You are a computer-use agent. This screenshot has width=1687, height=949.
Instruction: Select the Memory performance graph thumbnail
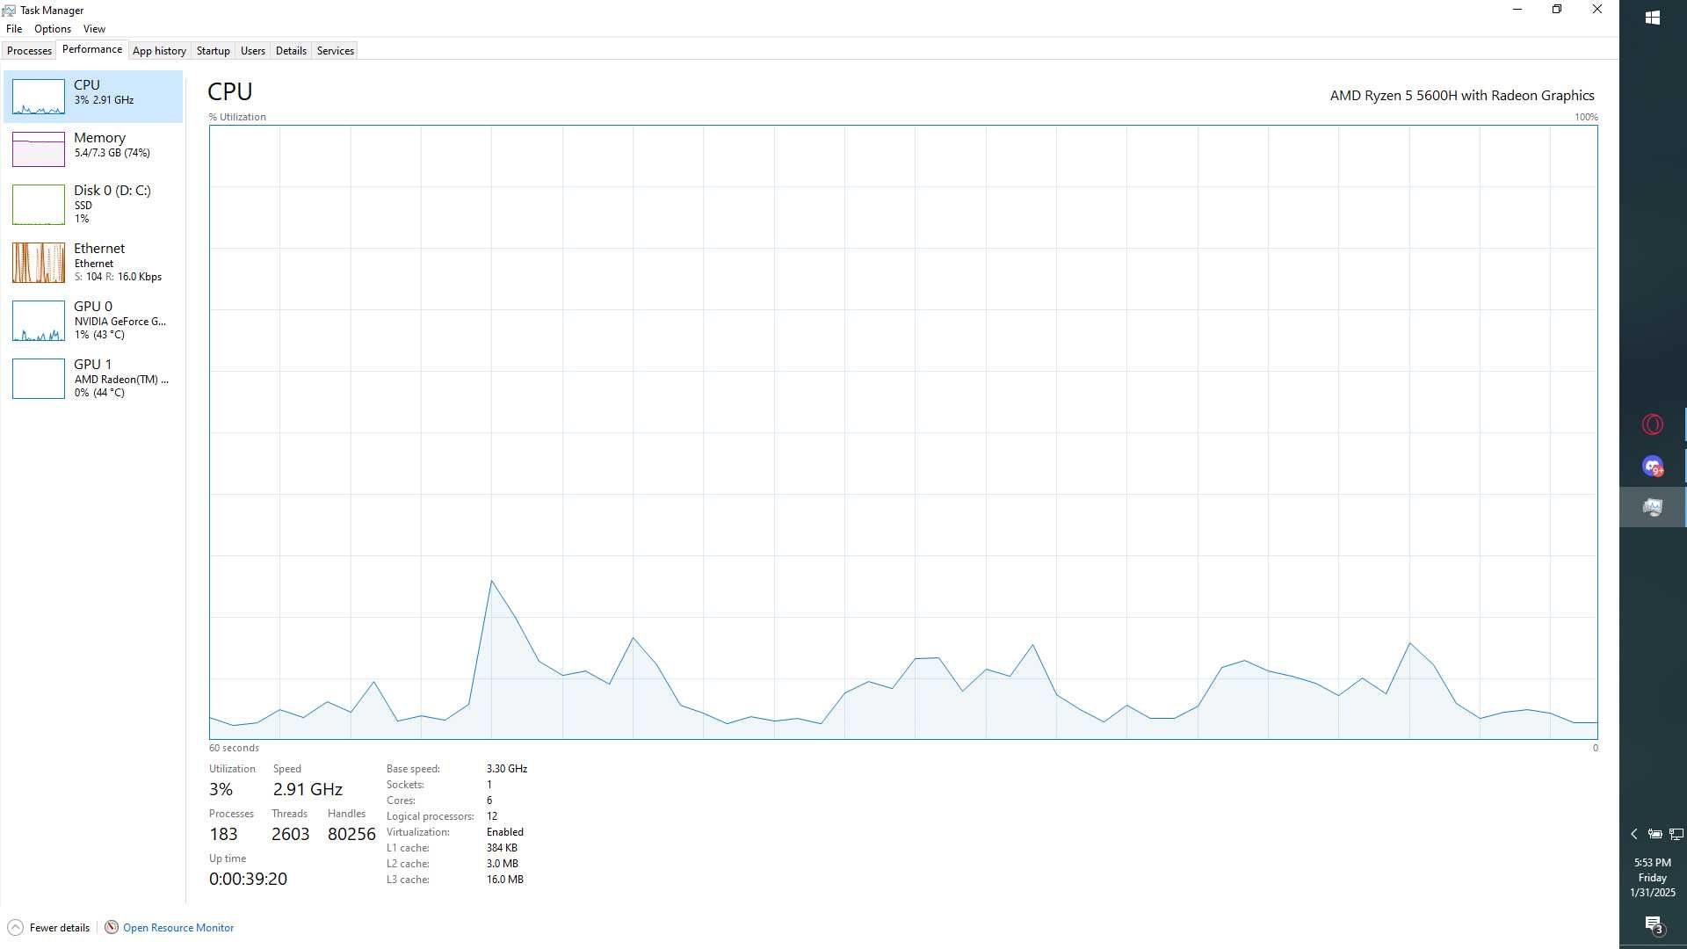coord(39,149)
